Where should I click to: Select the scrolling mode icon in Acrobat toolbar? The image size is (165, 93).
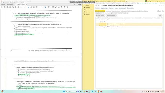tap(49, 7)
